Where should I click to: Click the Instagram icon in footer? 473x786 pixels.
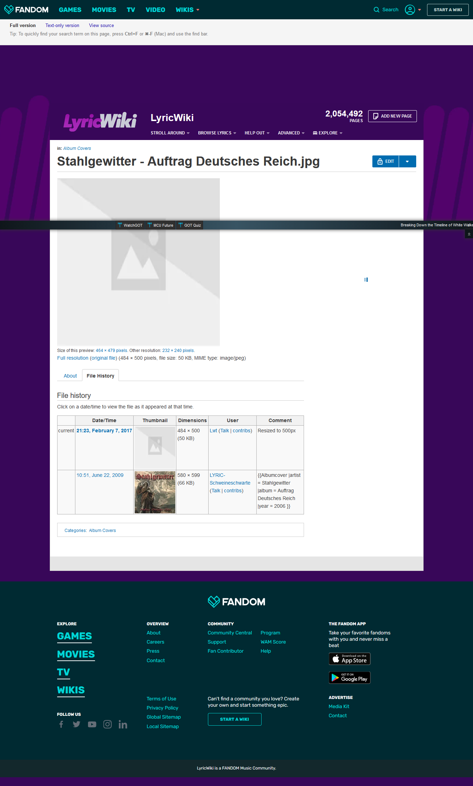[x=107, y=724]
